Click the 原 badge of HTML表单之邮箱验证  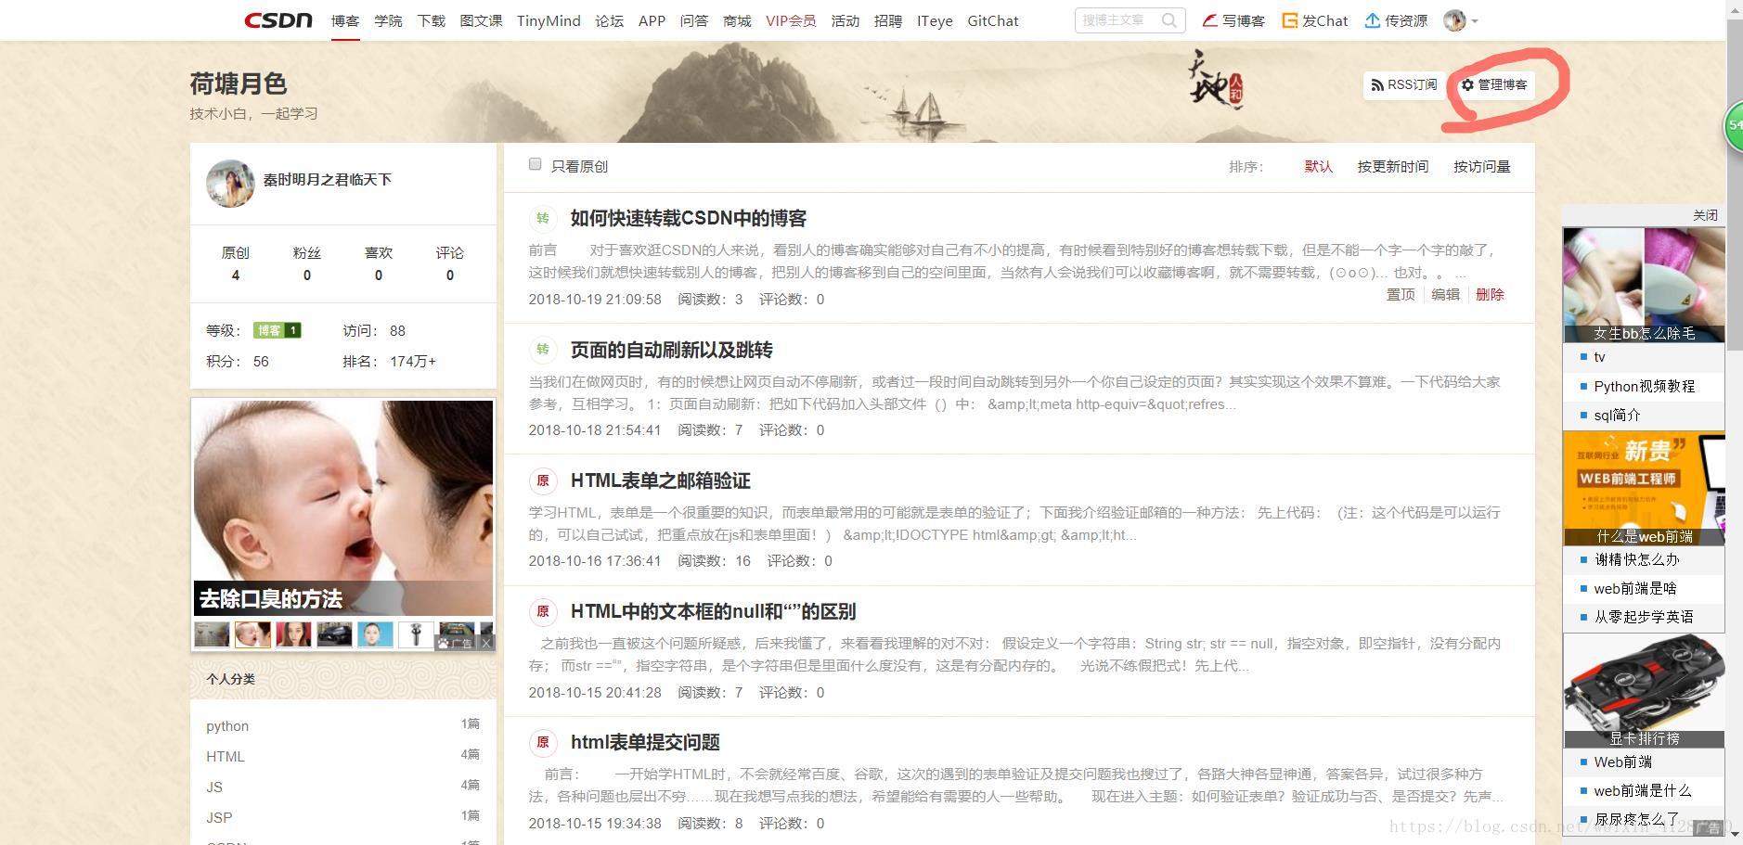[542, 480]
